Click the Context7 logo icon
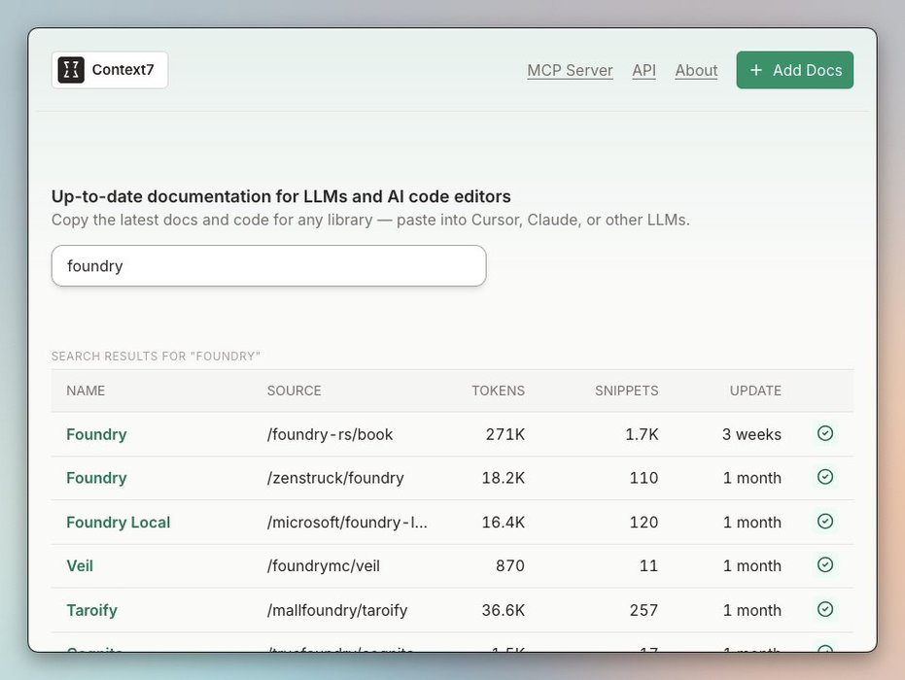Image resolution: width=905 pixels, height=680 pixels. [71, 70]
